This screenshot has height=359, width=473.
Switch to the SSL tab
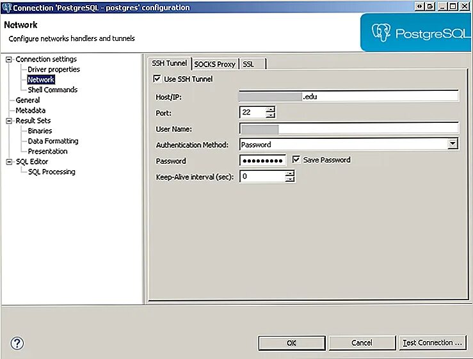pyautogui.click(x=253, y=64)
